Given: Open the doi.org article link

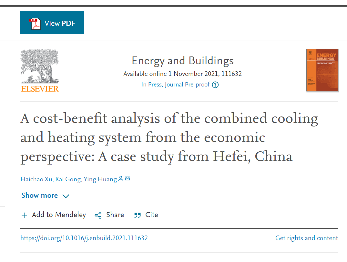Looking at the screenshot, I should [84, 238].
